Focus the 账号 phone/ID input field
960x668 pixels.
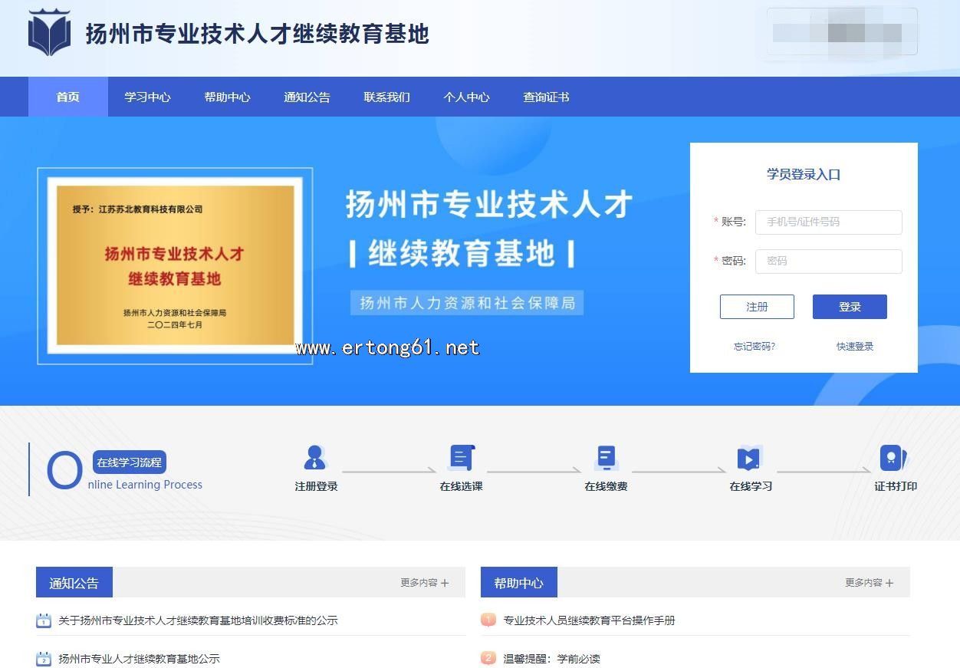(828, 222)
